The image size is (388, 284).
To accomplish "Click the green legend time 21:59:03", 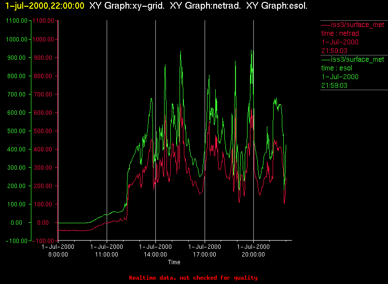I will [x=334, y=85].
